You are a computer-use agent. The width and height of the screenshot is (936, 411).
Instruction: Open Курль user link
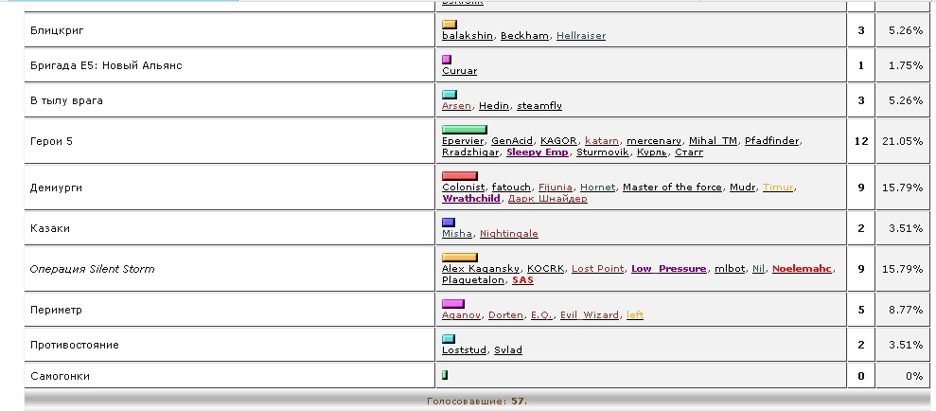652,152
